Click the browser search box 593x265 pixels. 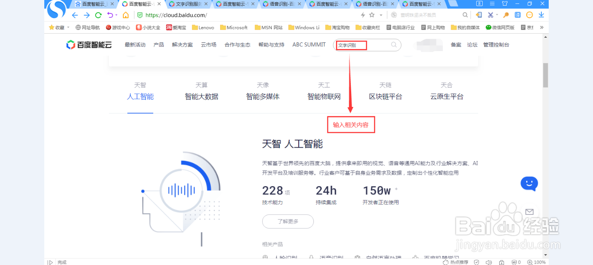[428, 15]
